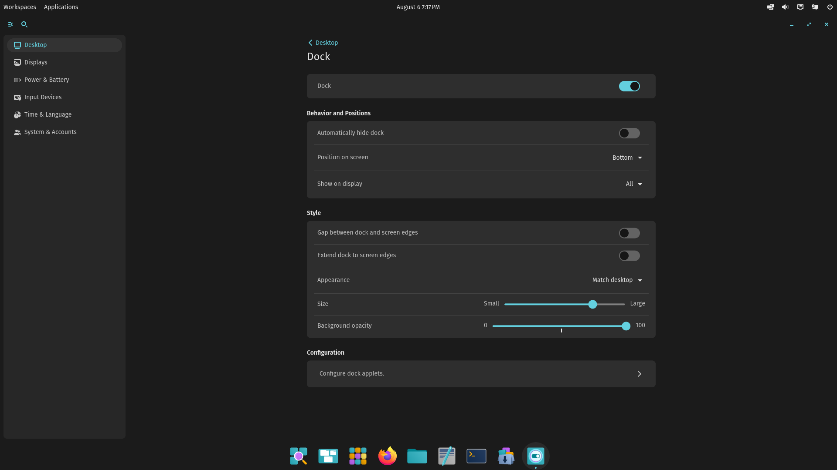Click the Time & Language globe icon
837x470 pixels.
click(x=17, y=115)
